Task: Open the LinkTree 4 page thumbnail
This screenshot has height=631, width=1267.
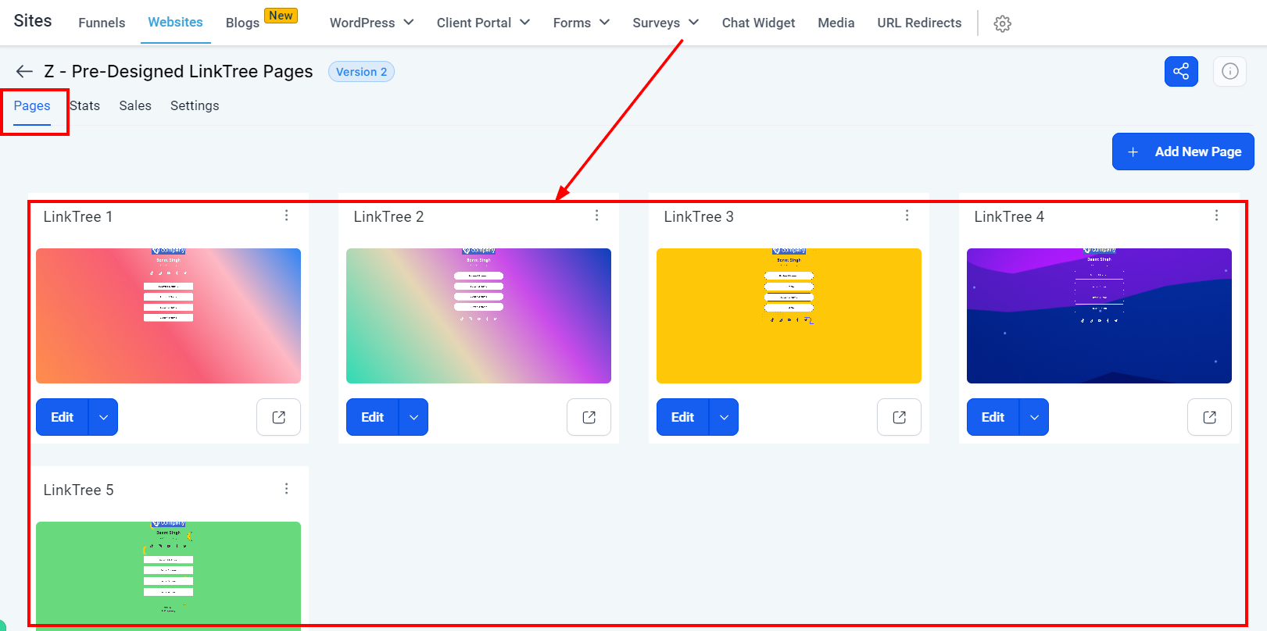Action: 1099,315
